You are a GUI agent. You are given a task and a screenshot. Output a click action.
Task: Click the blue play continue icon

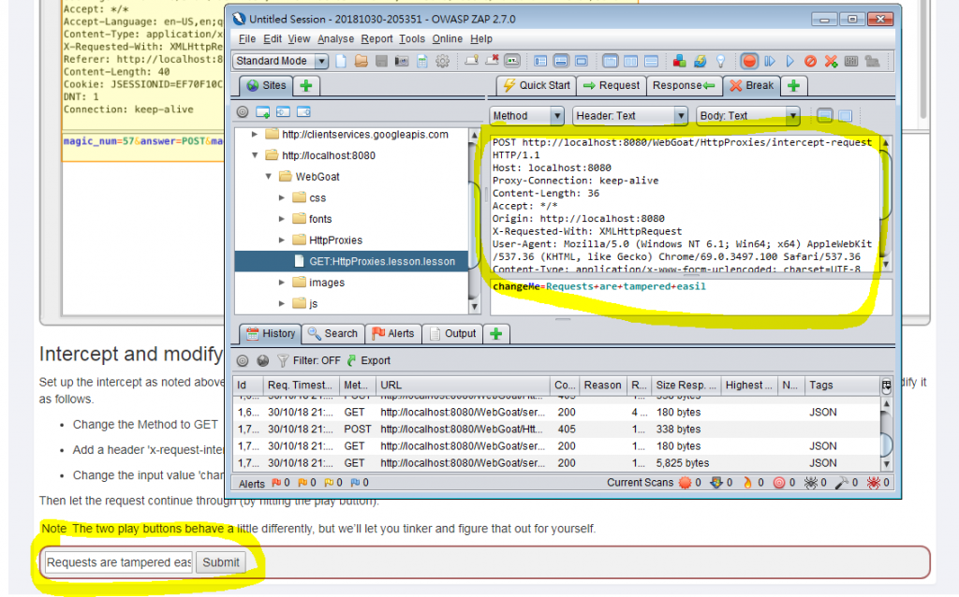click(789, 61)
